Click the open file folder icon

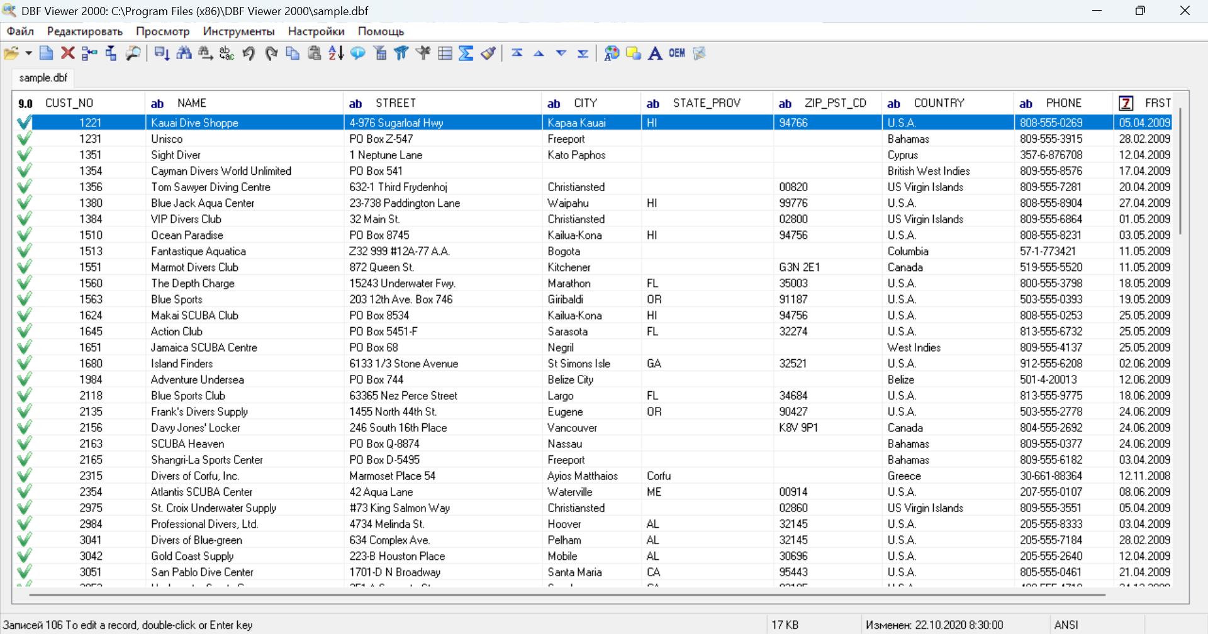(11, 53)
